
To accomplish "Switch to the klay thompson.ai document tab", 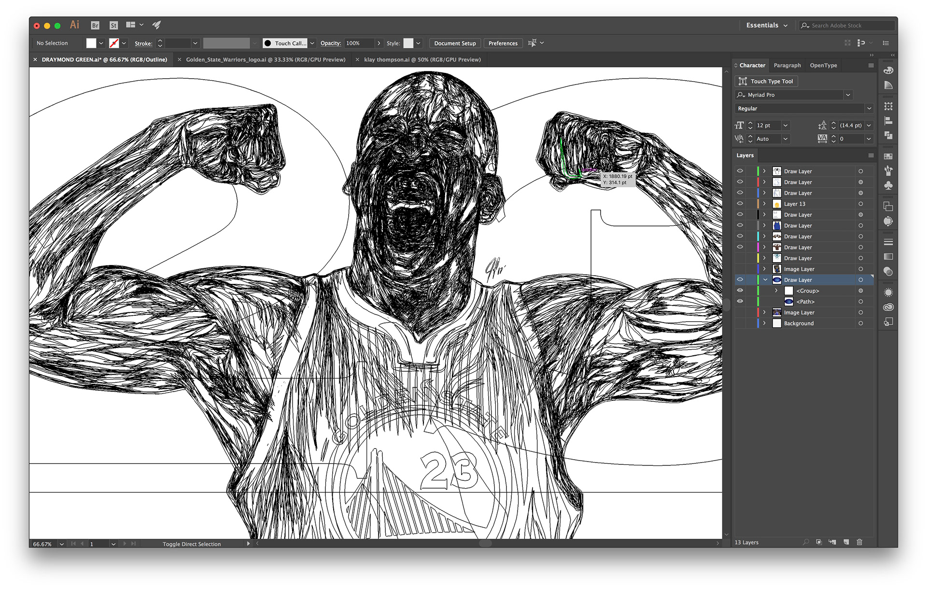I will [x=422, y=60].
